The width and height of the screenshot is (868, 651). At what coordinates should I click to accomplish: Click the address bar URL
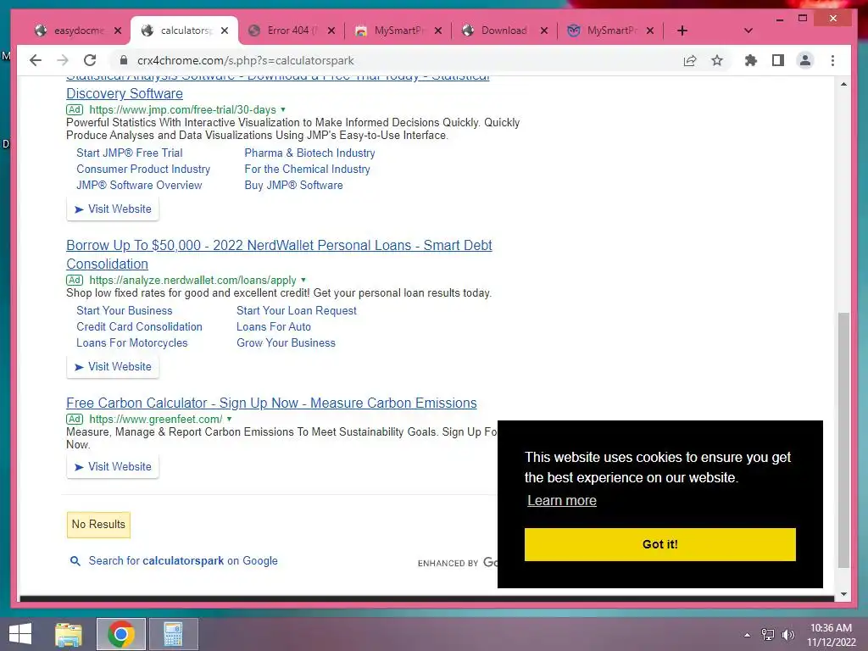coord(246,60)
